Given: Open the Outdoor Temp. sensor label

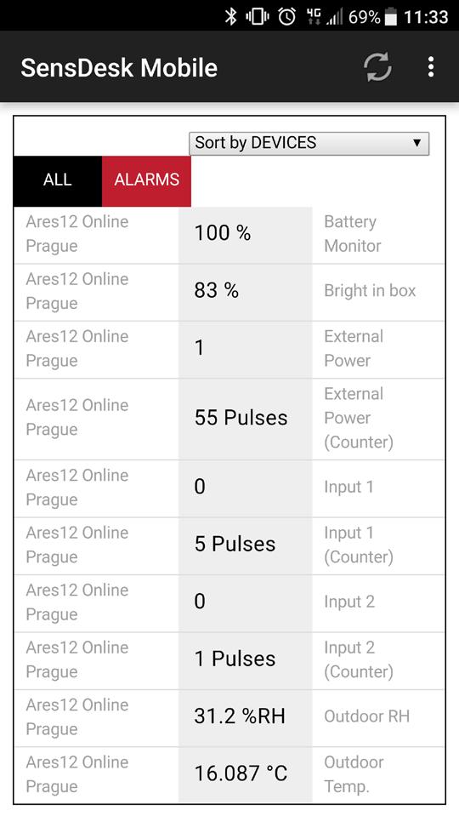Looking at the screenshot, I should coord(354,774).
